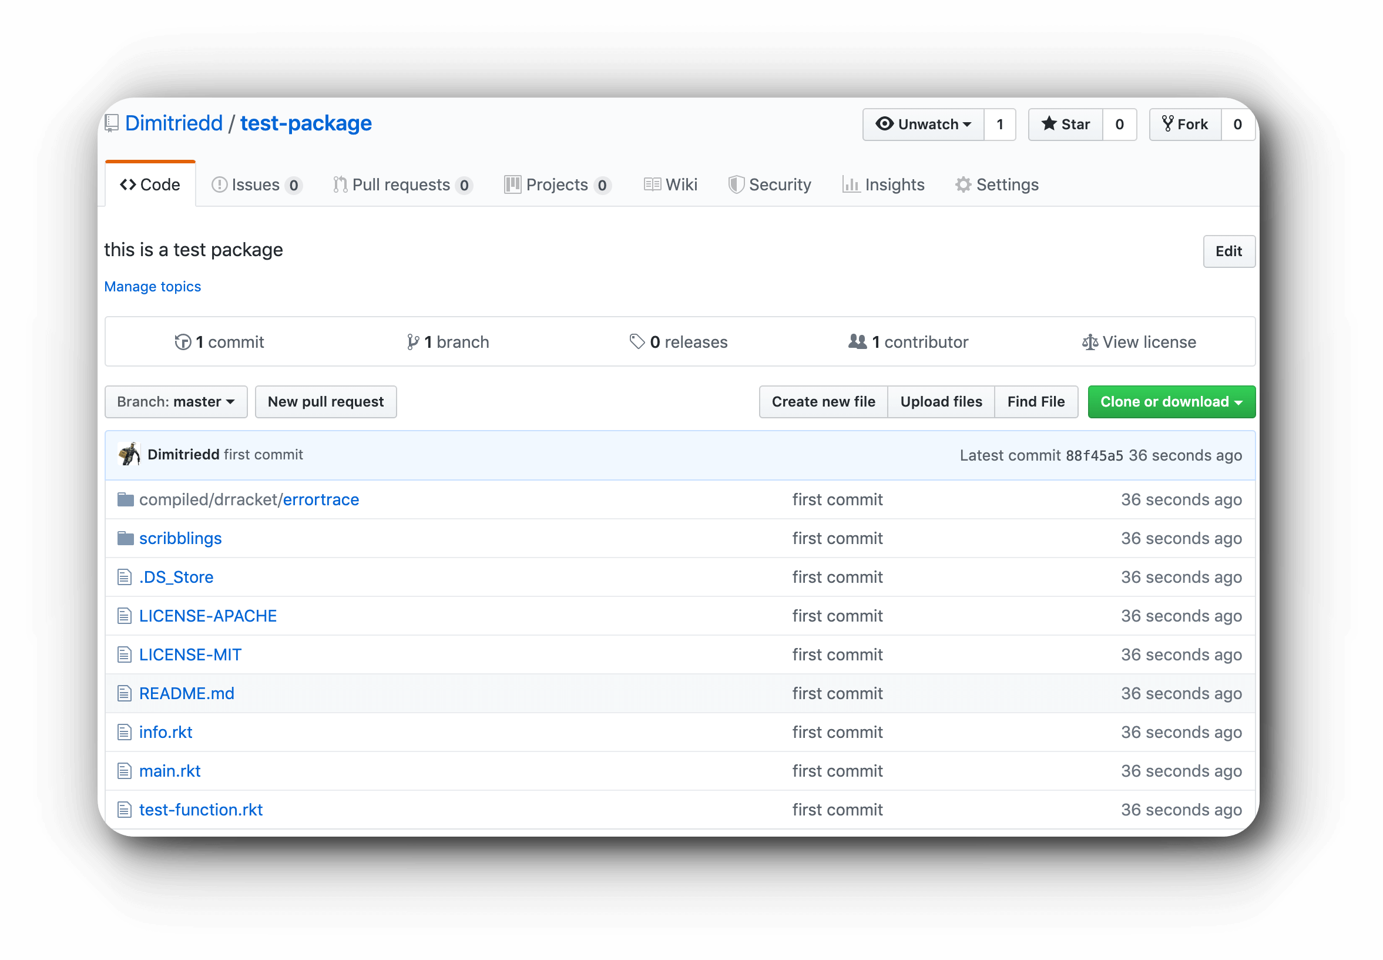Click the Insights tab bar-chart icon
Screen dimensions: 1383x960
pyautogui.click(x=851, y=184)
